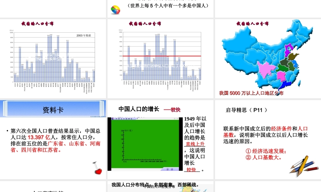
Task: Select the red figure 13.397 亿
Action: pyautogui.click(x=39, y=137)
